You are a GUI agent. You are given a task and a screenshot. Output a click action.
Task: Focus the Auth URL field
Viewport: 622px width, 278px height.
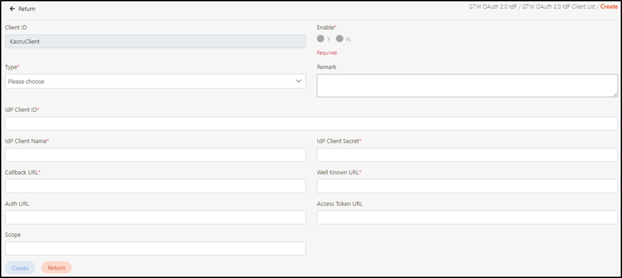(x=155, y=217)
